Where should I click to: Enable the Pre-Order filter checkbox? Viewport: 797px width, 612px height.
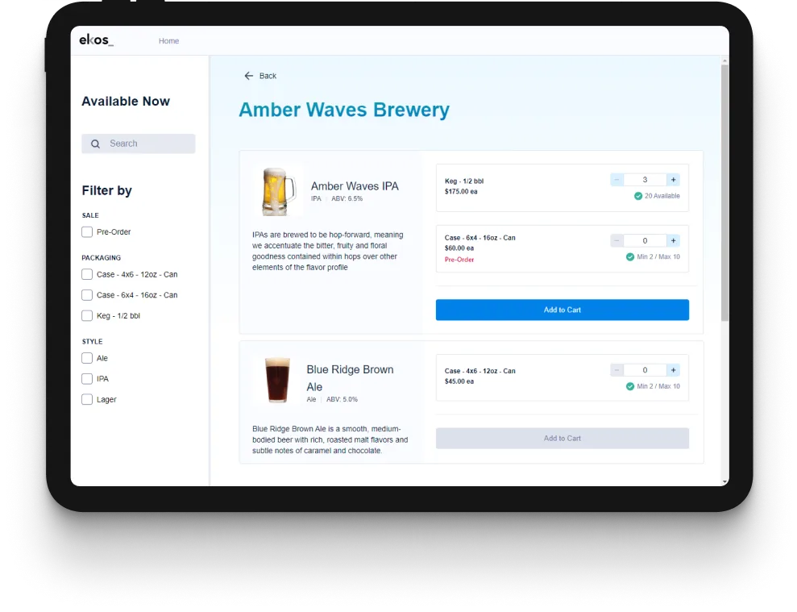(x=87, y=232)
